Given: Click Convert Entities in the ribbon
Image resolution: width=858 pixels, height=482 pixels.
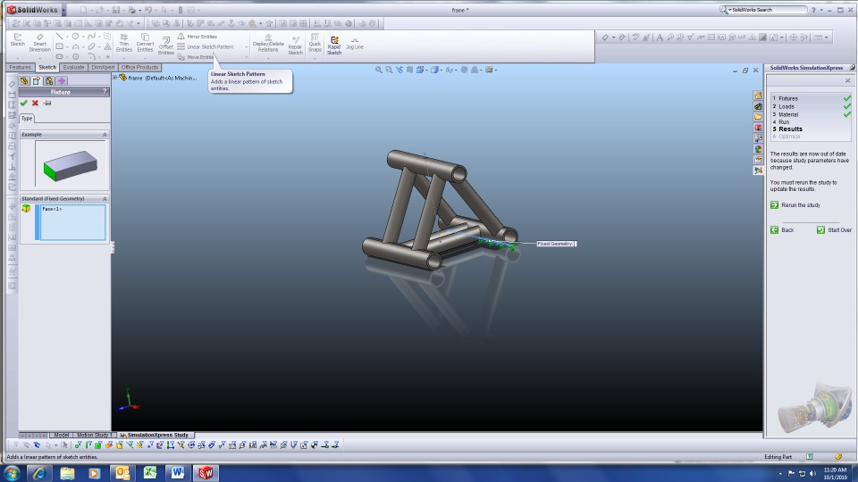Looking at the screenshot, I should [145, 43].
